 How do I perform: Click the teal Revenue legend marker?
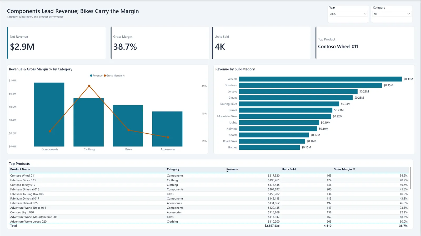(91, 76)
